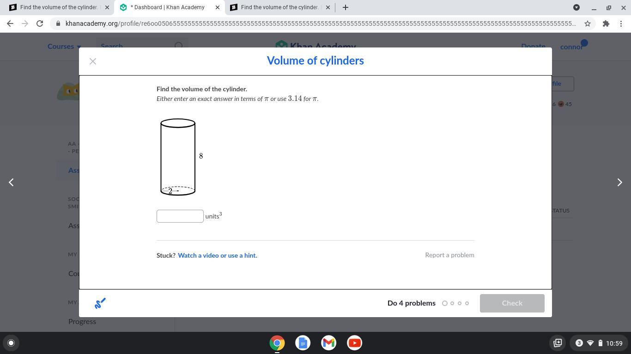631x354 pixels.
Task: Close the third browser tab
Action: (328, 7)
